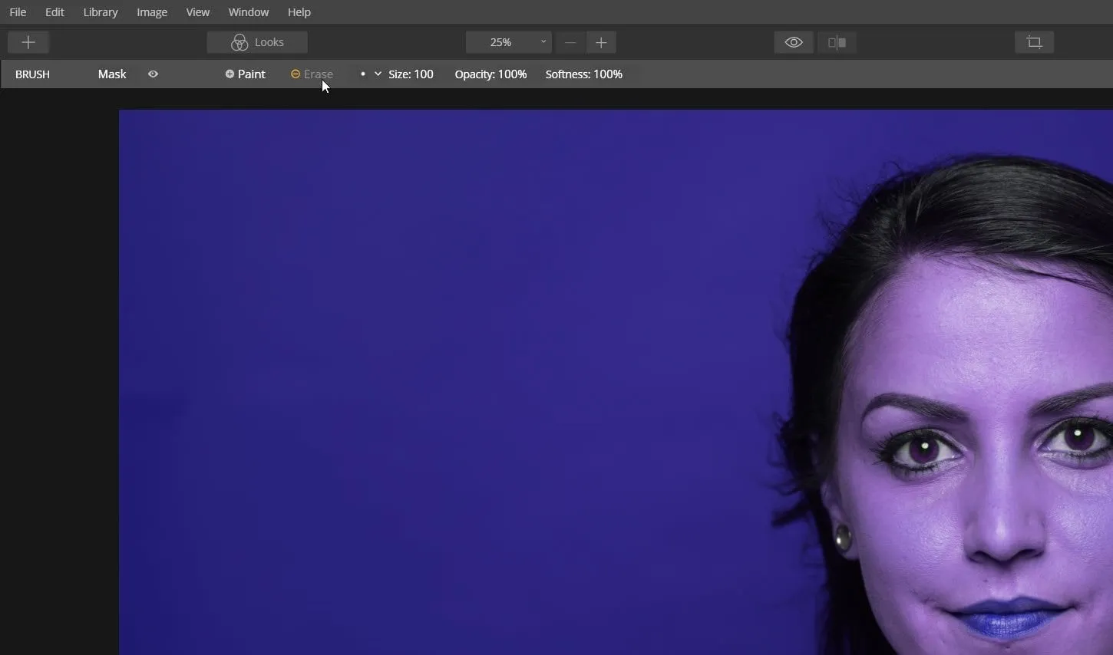Open the Mask options menu
The height and width of the screenshot is (655, 1113).
112,74
